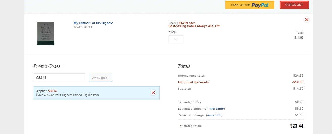Image resolution: width=332 pixels, height=134 pixels.
Task: Click Best-Selling Books Always 40% Off text
Action: (194, 26)
